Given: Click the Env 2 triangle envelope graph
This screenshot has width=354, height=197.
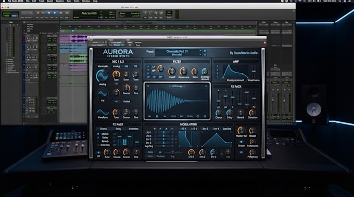Looking at the screenshot, I should pos(216,139).
